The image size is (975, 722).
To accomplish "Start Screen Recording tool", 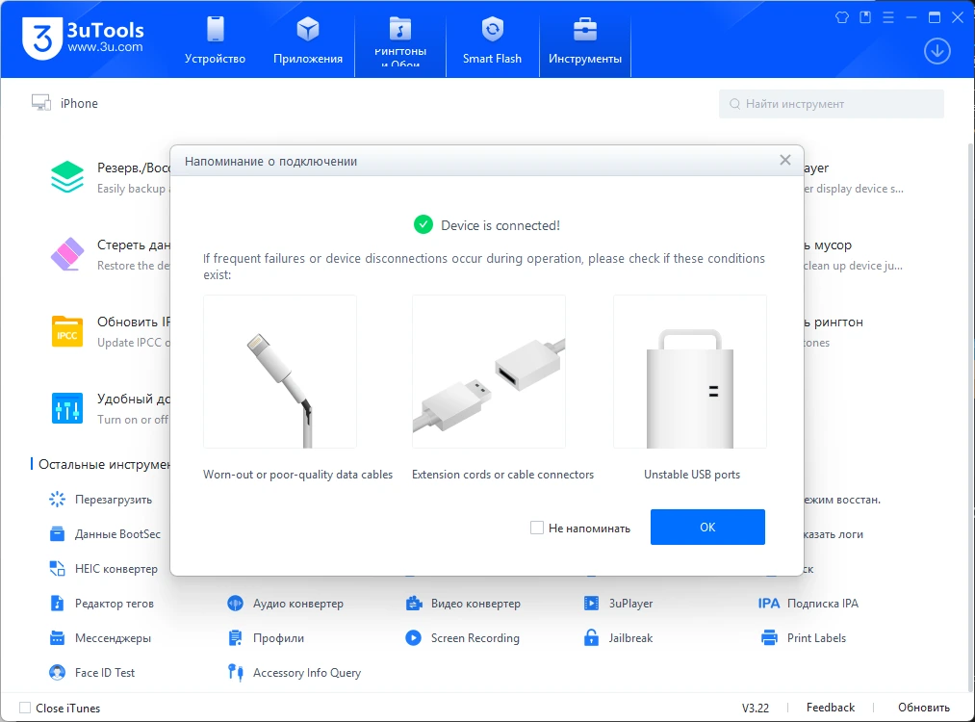I will (462, 638).
